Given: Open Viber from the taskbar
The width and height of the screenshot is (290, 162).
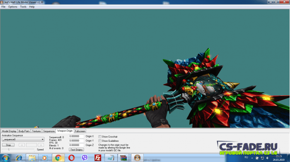Looking at the screenshot, I should point(85,158).
